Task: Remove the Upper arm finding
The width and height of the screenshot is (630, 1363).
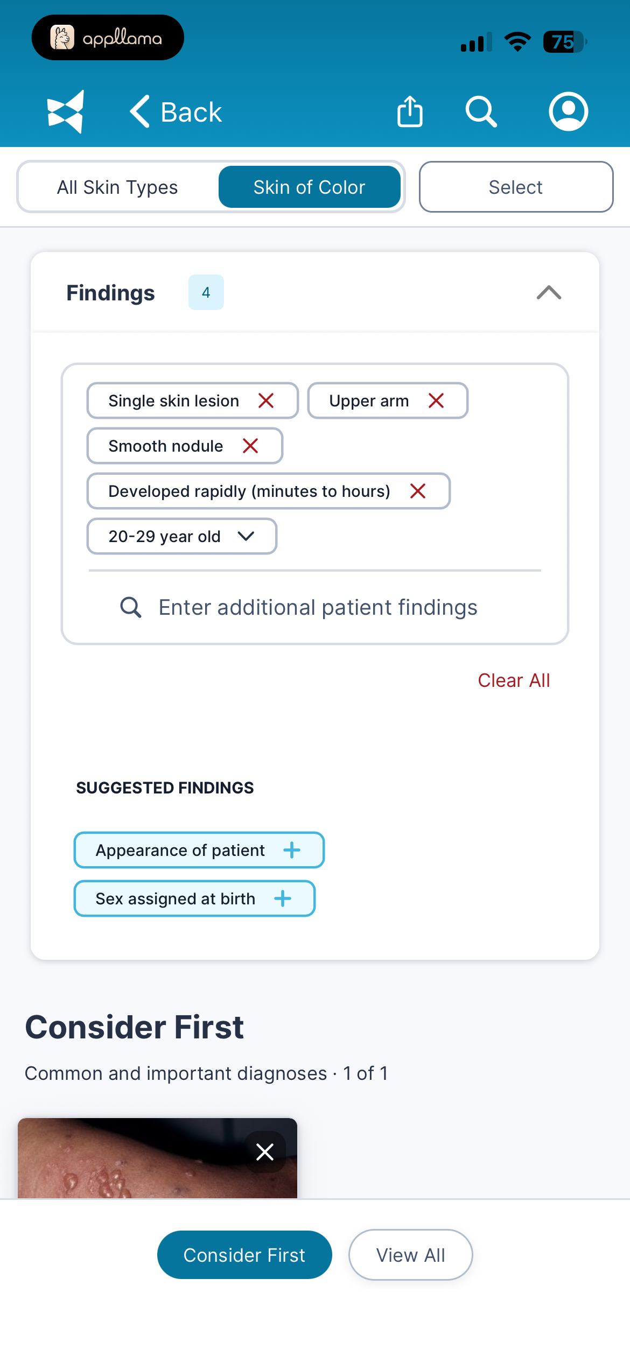Action: 436,401
